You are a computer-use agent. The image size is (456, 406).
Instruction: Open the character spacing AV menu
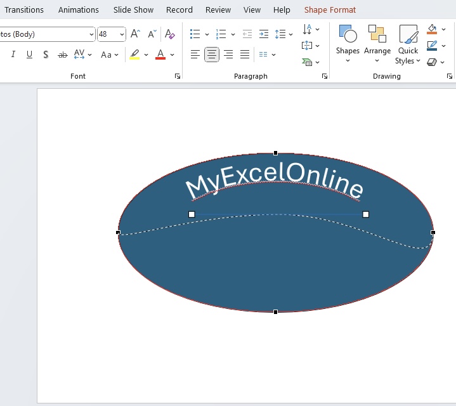[x=83, y=55]
